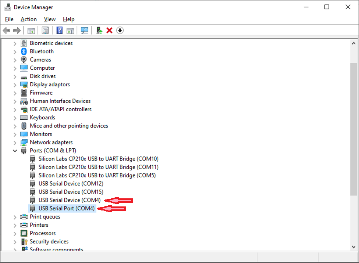Maximize the Device Manager window

pyautogui.click(x=327, y=7)
